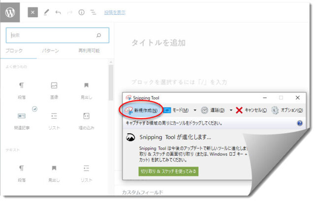The image size is (315, 201).
Task: Click the よく使うもの category label
Action: tap(16, 67)
